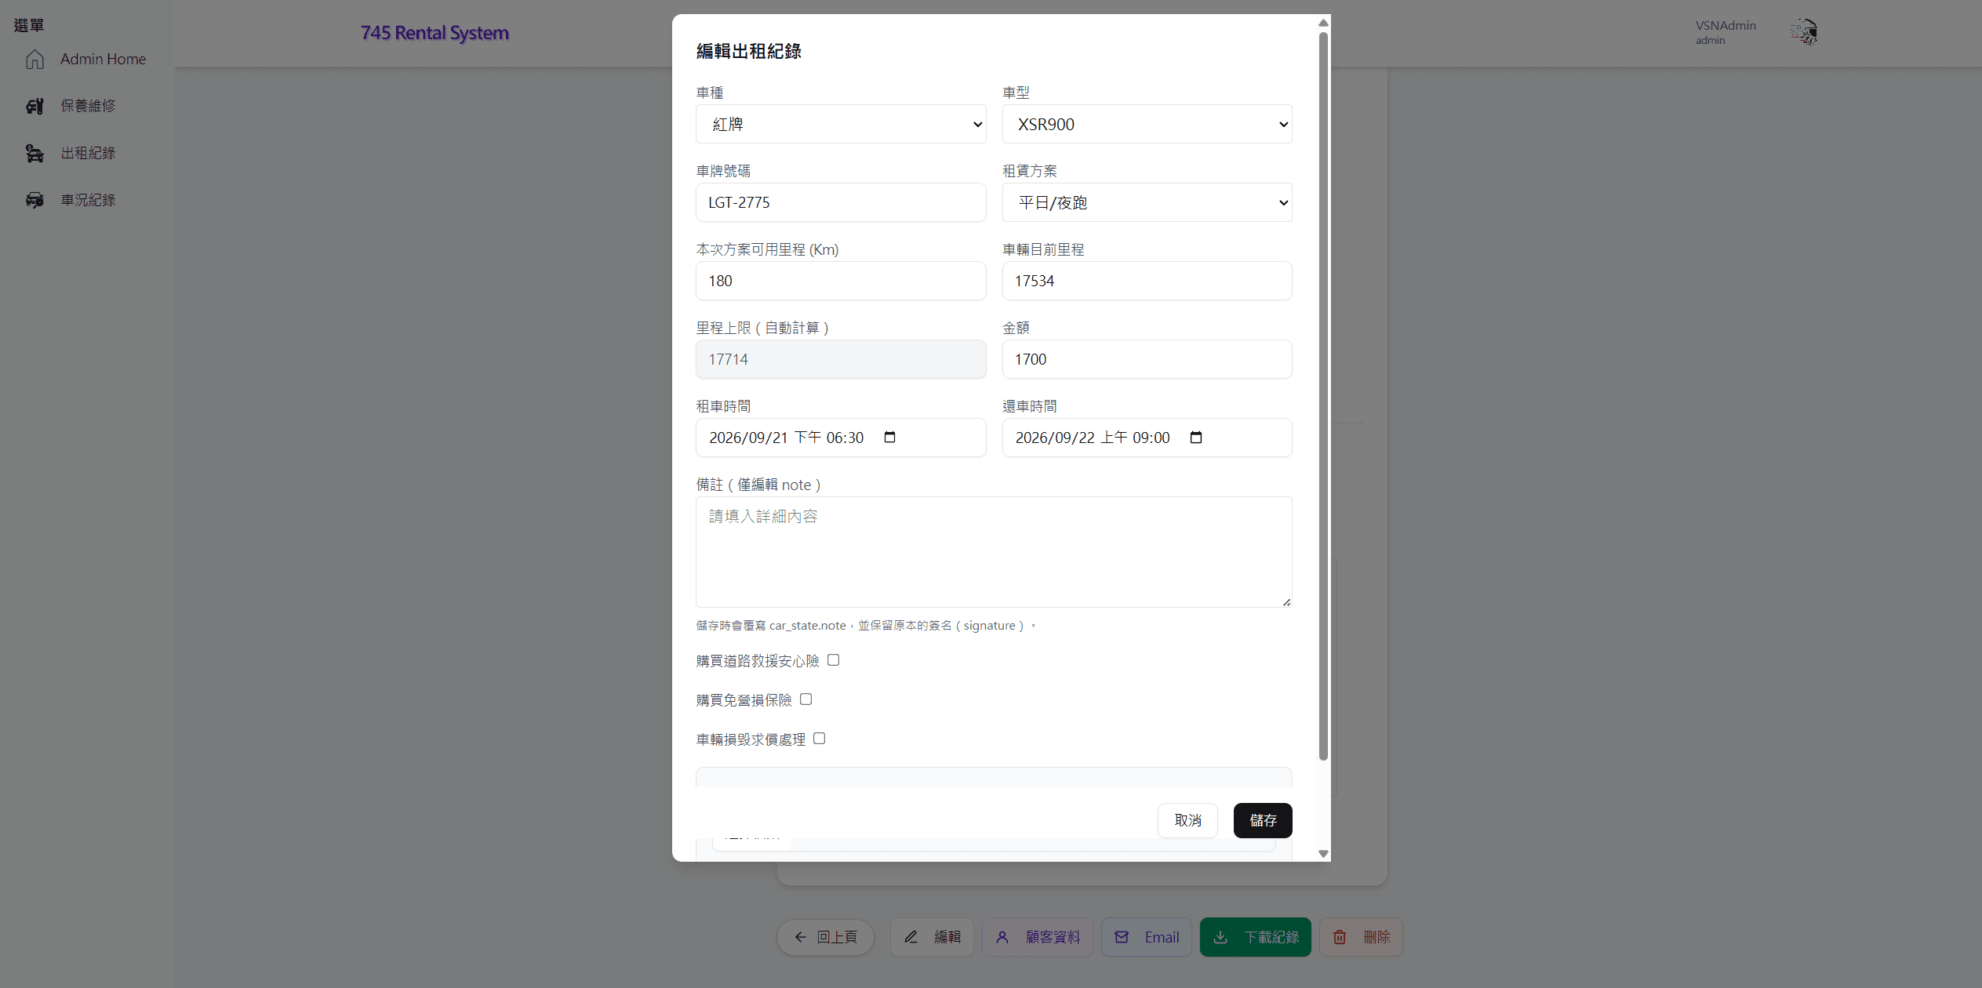
Task: Expand the 租賃方案 dropdown showing 平日/夜跑
Action: point(1147,202)
